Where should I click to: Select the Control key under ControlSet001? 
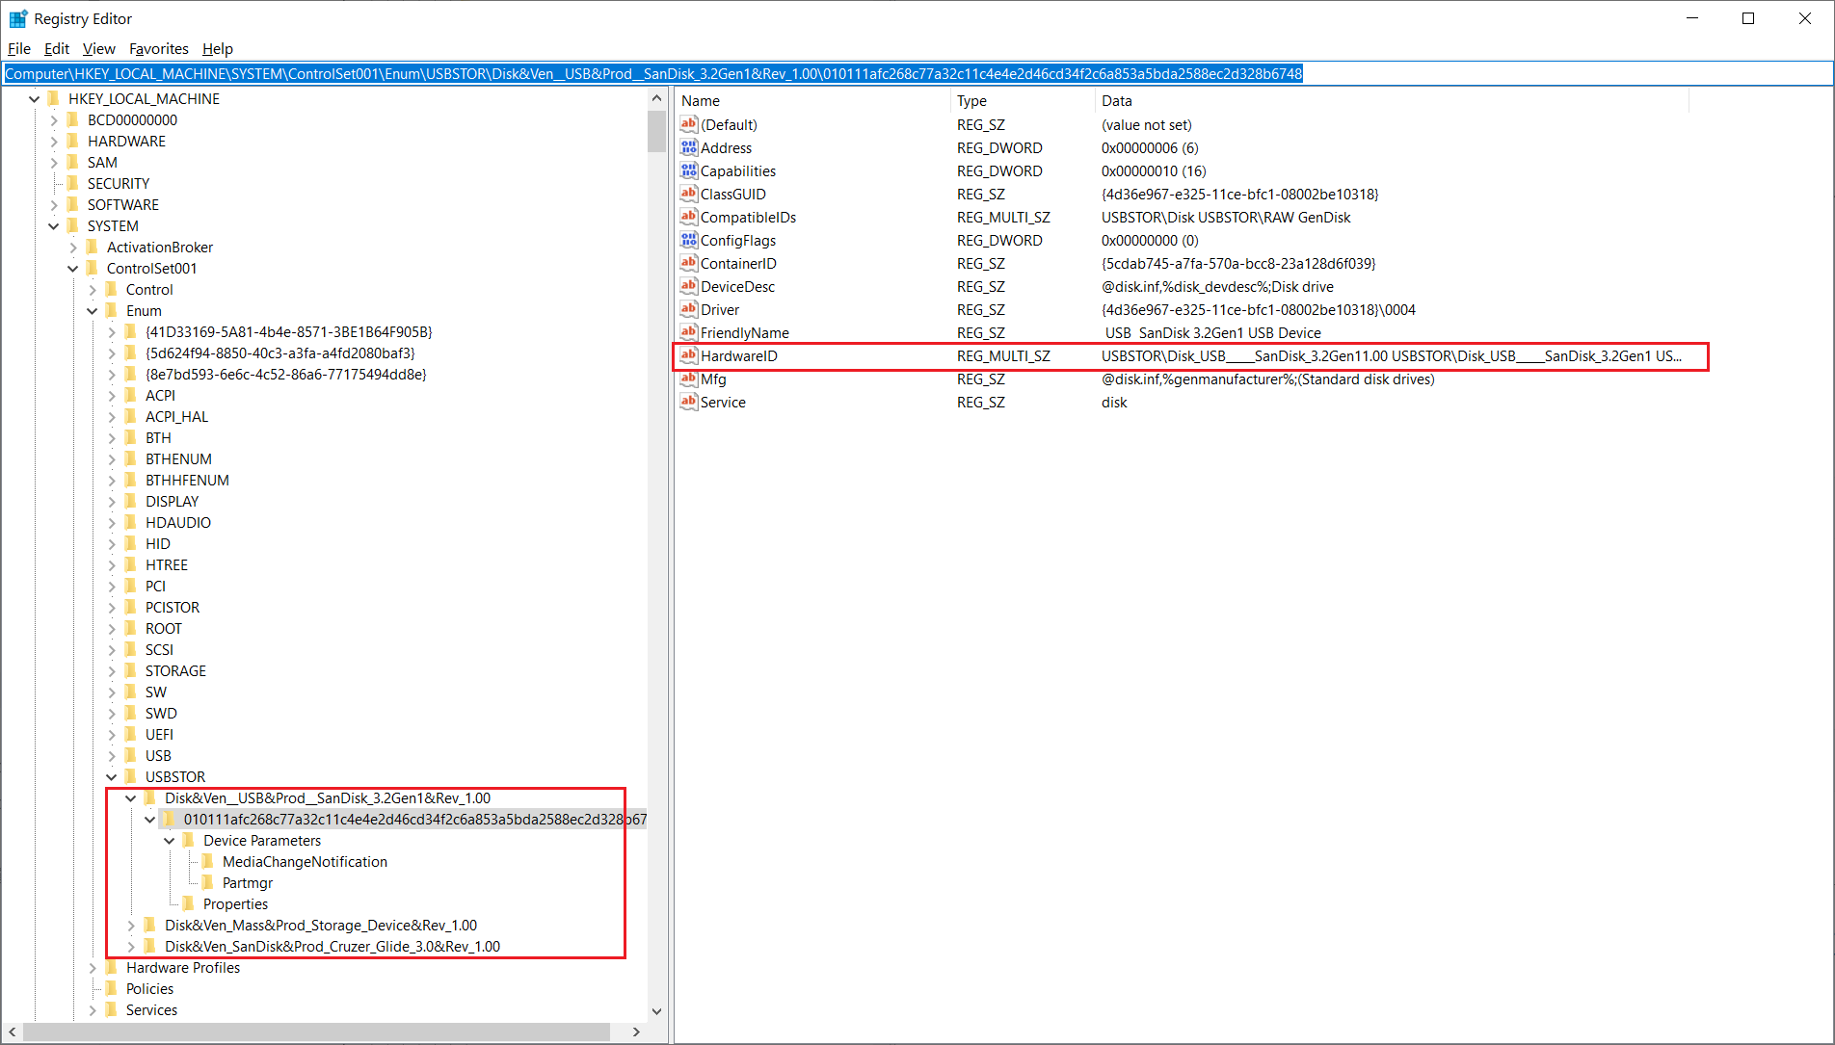149,289
